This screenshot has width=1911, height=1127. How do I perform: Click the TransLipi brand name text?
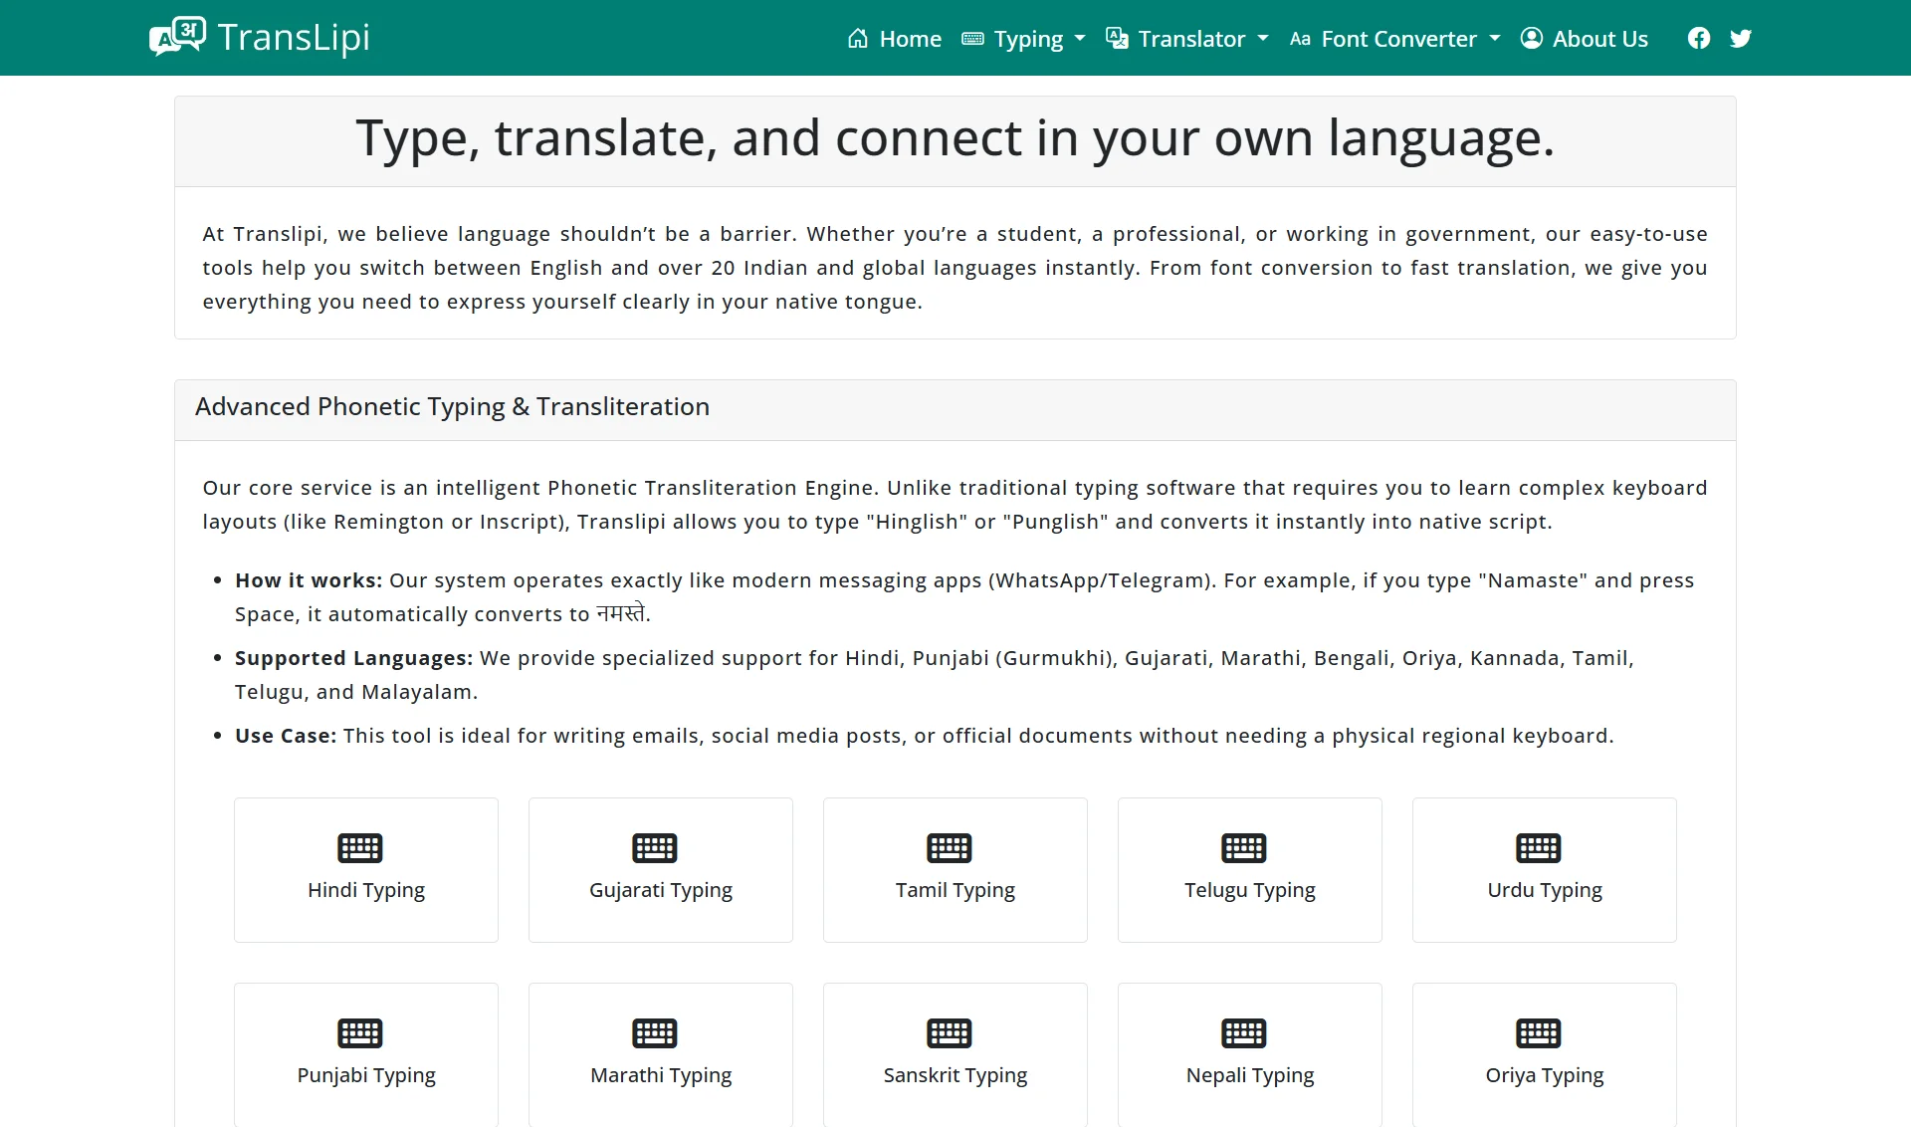click(294, 37)
